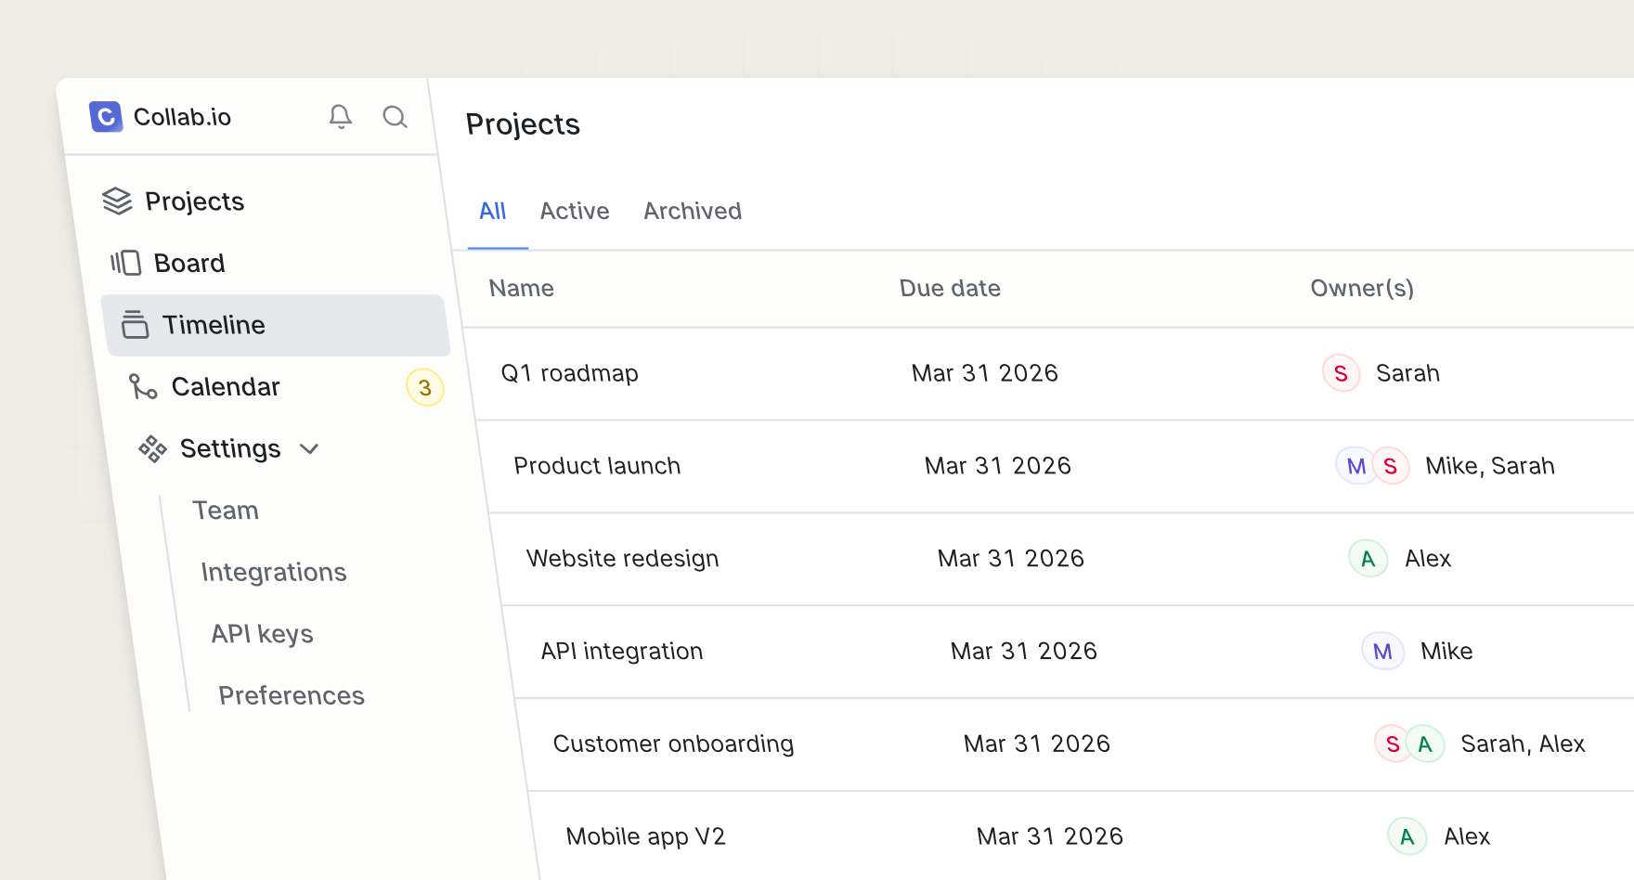Click the Calendar badge showing 3
The width and height of the screenshot is (1634, 880).
click(425, 388)
